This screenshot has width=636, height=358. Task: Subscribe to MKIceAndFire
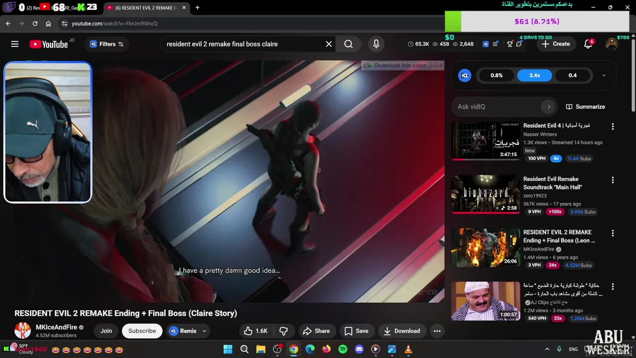click(142, 331)
